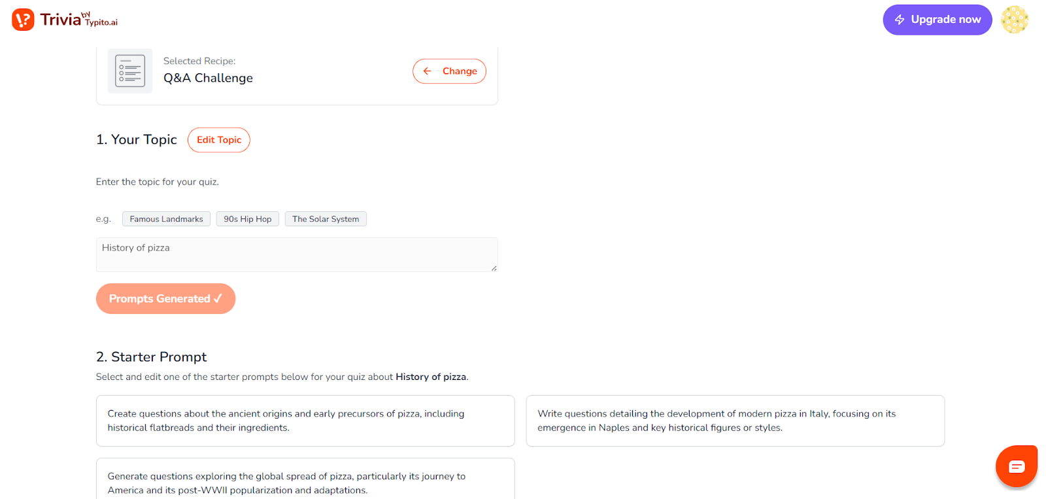This screenshot has height=499, width=1046.
Task: Click the Trivia by Typito.ai wordmark
Action: pyautogui.click(x=78, y=20)
